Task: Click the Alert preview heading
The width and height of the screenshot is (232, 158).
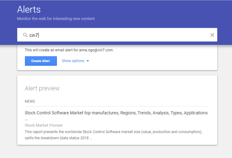Action: point(42,89)
